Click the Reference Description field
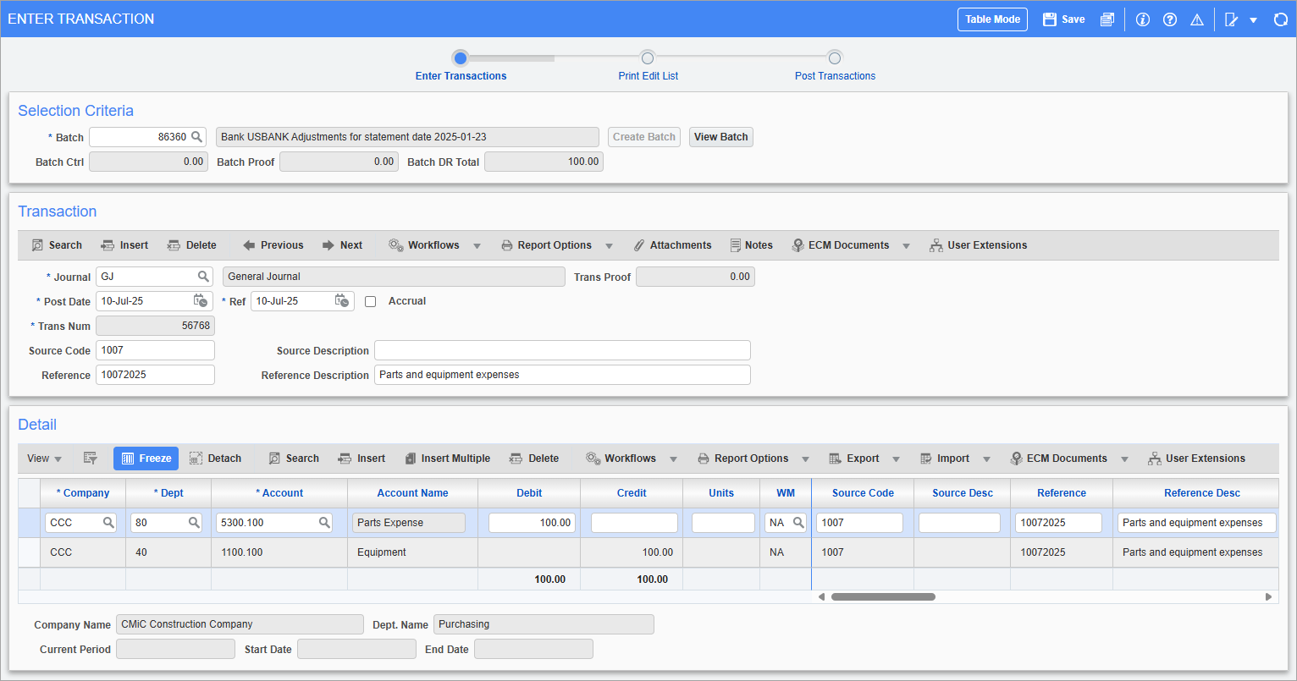The height and width of the screenshot is (681, 1297). [x=562, y=375]
